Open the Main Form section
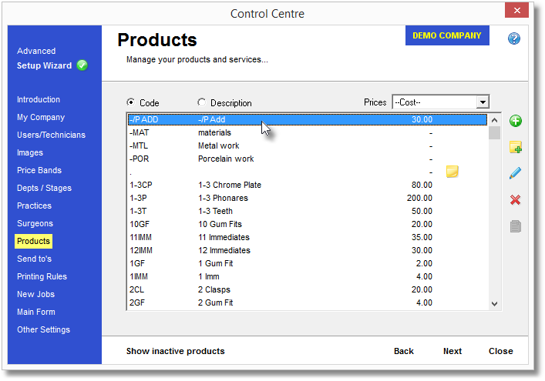Image resolution: width=545 pixels, height=381 pixels. point(36,312)
